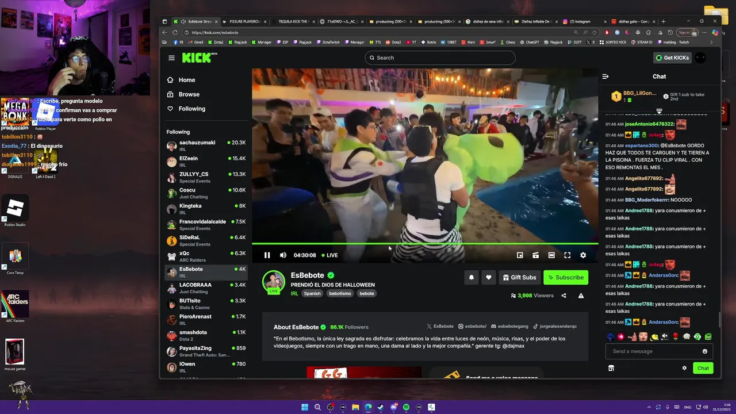The image size is (736, 414).
Task: Select Kingteka channel in Following list
Action: point(207,209)
